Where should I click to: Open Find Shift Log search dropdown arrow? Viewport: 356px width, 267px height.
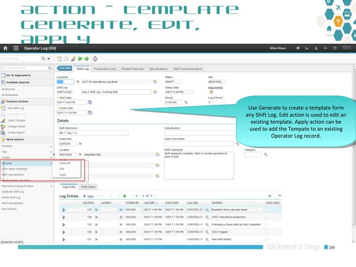[x=49, y=59]
